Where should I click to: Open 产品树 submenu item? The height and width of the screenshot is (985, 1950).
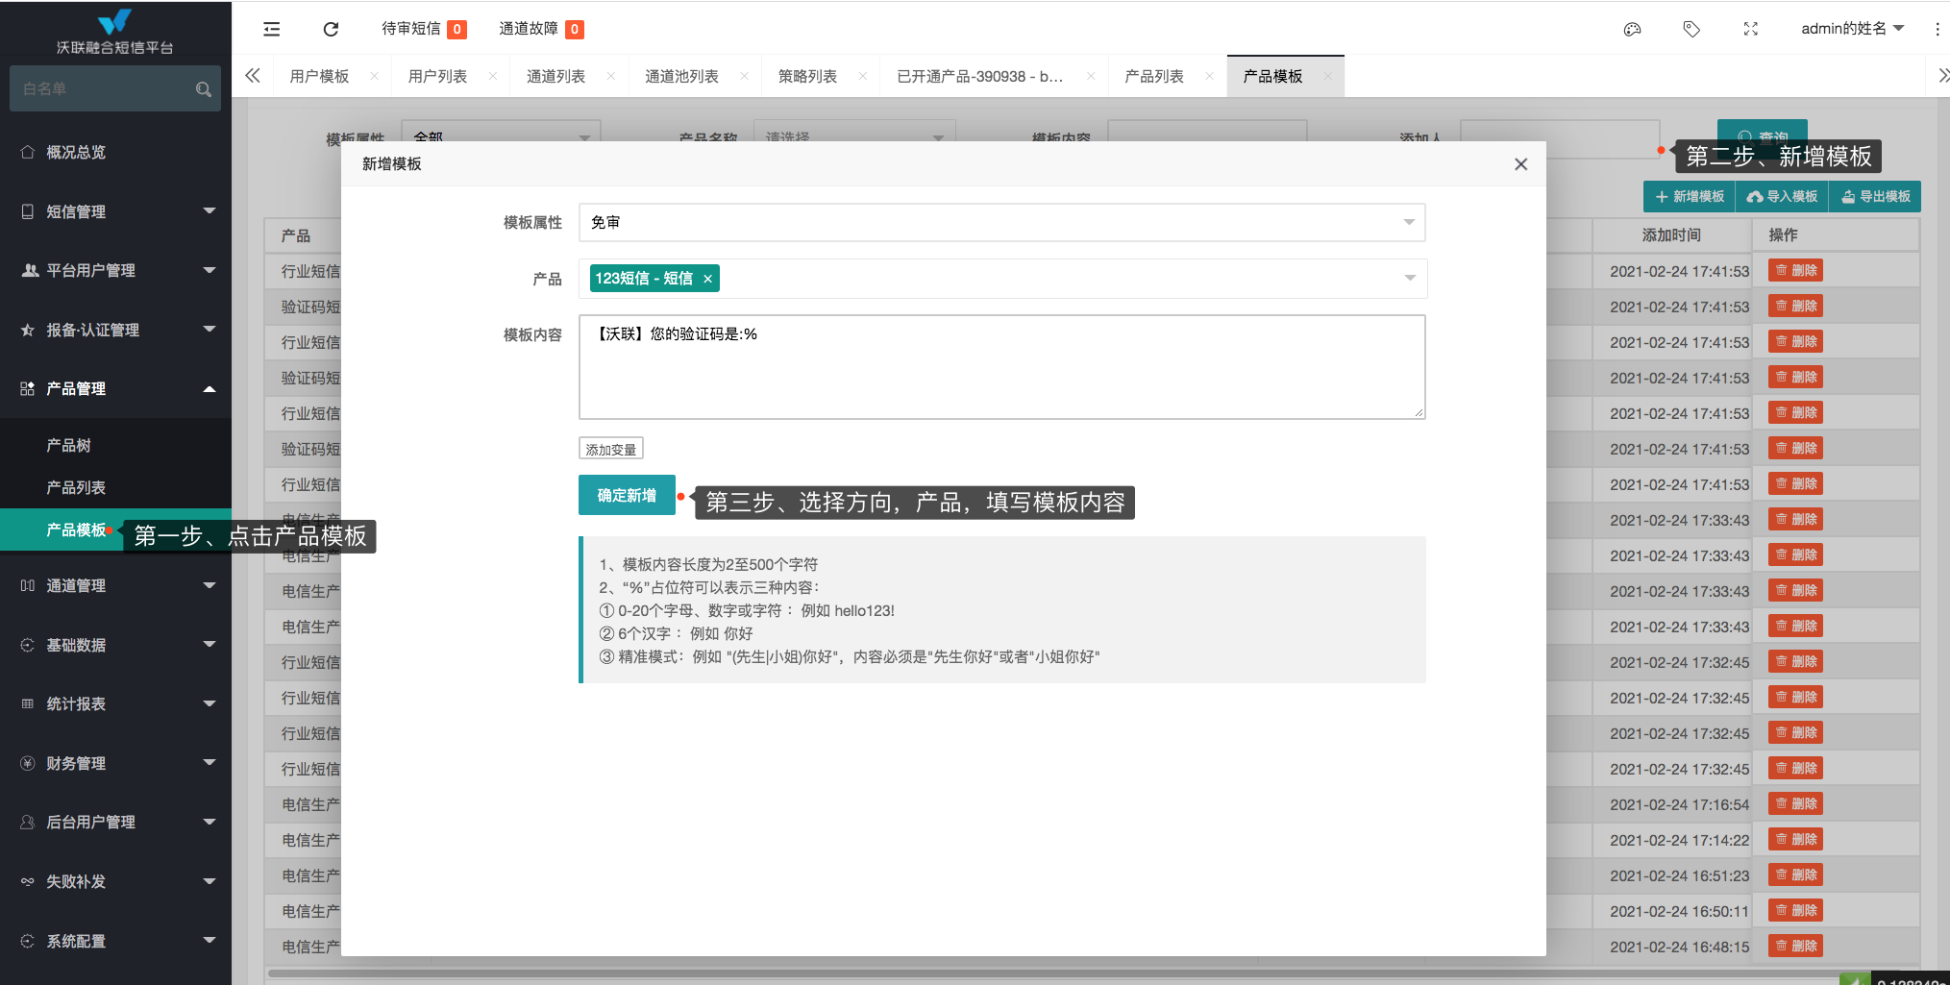115,445
